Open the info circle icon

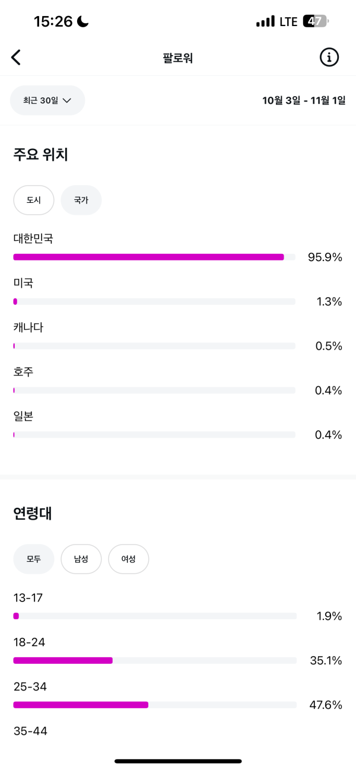pyautogui.click(x=329, y=58)
